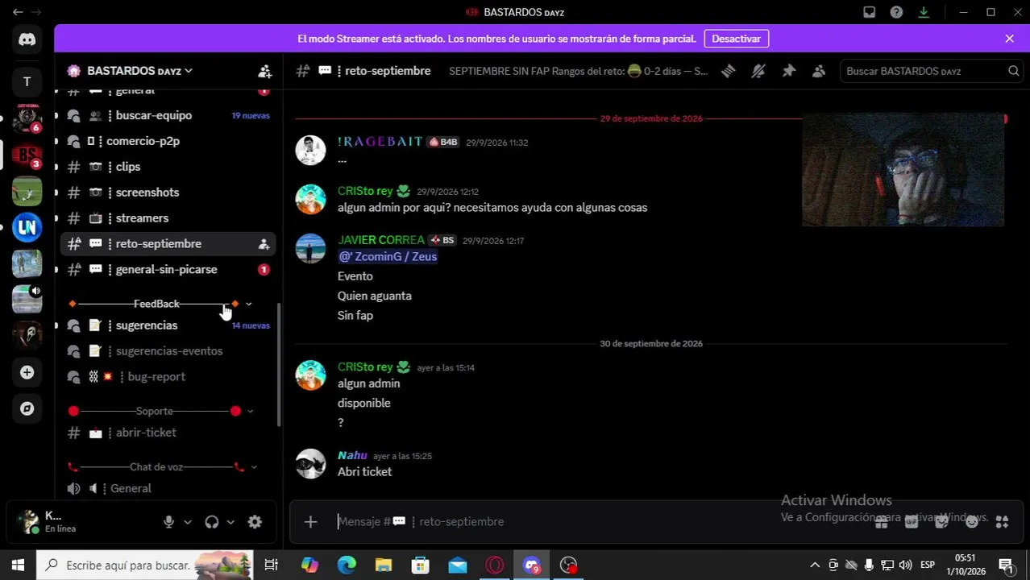This screenshot has width=1030, height=580.
Task: Open the streamers channel
Action: (x=168, y=218)
